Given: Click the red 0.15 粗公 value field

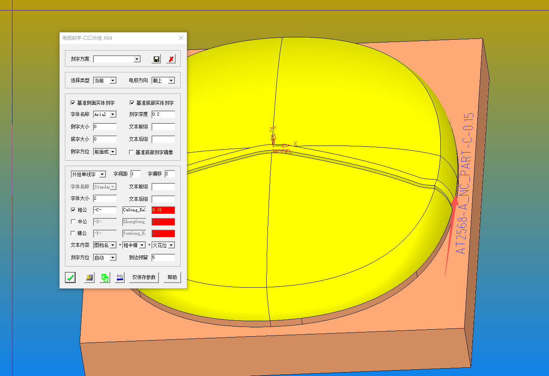Looking at the screenshot, I should point(163,210).
